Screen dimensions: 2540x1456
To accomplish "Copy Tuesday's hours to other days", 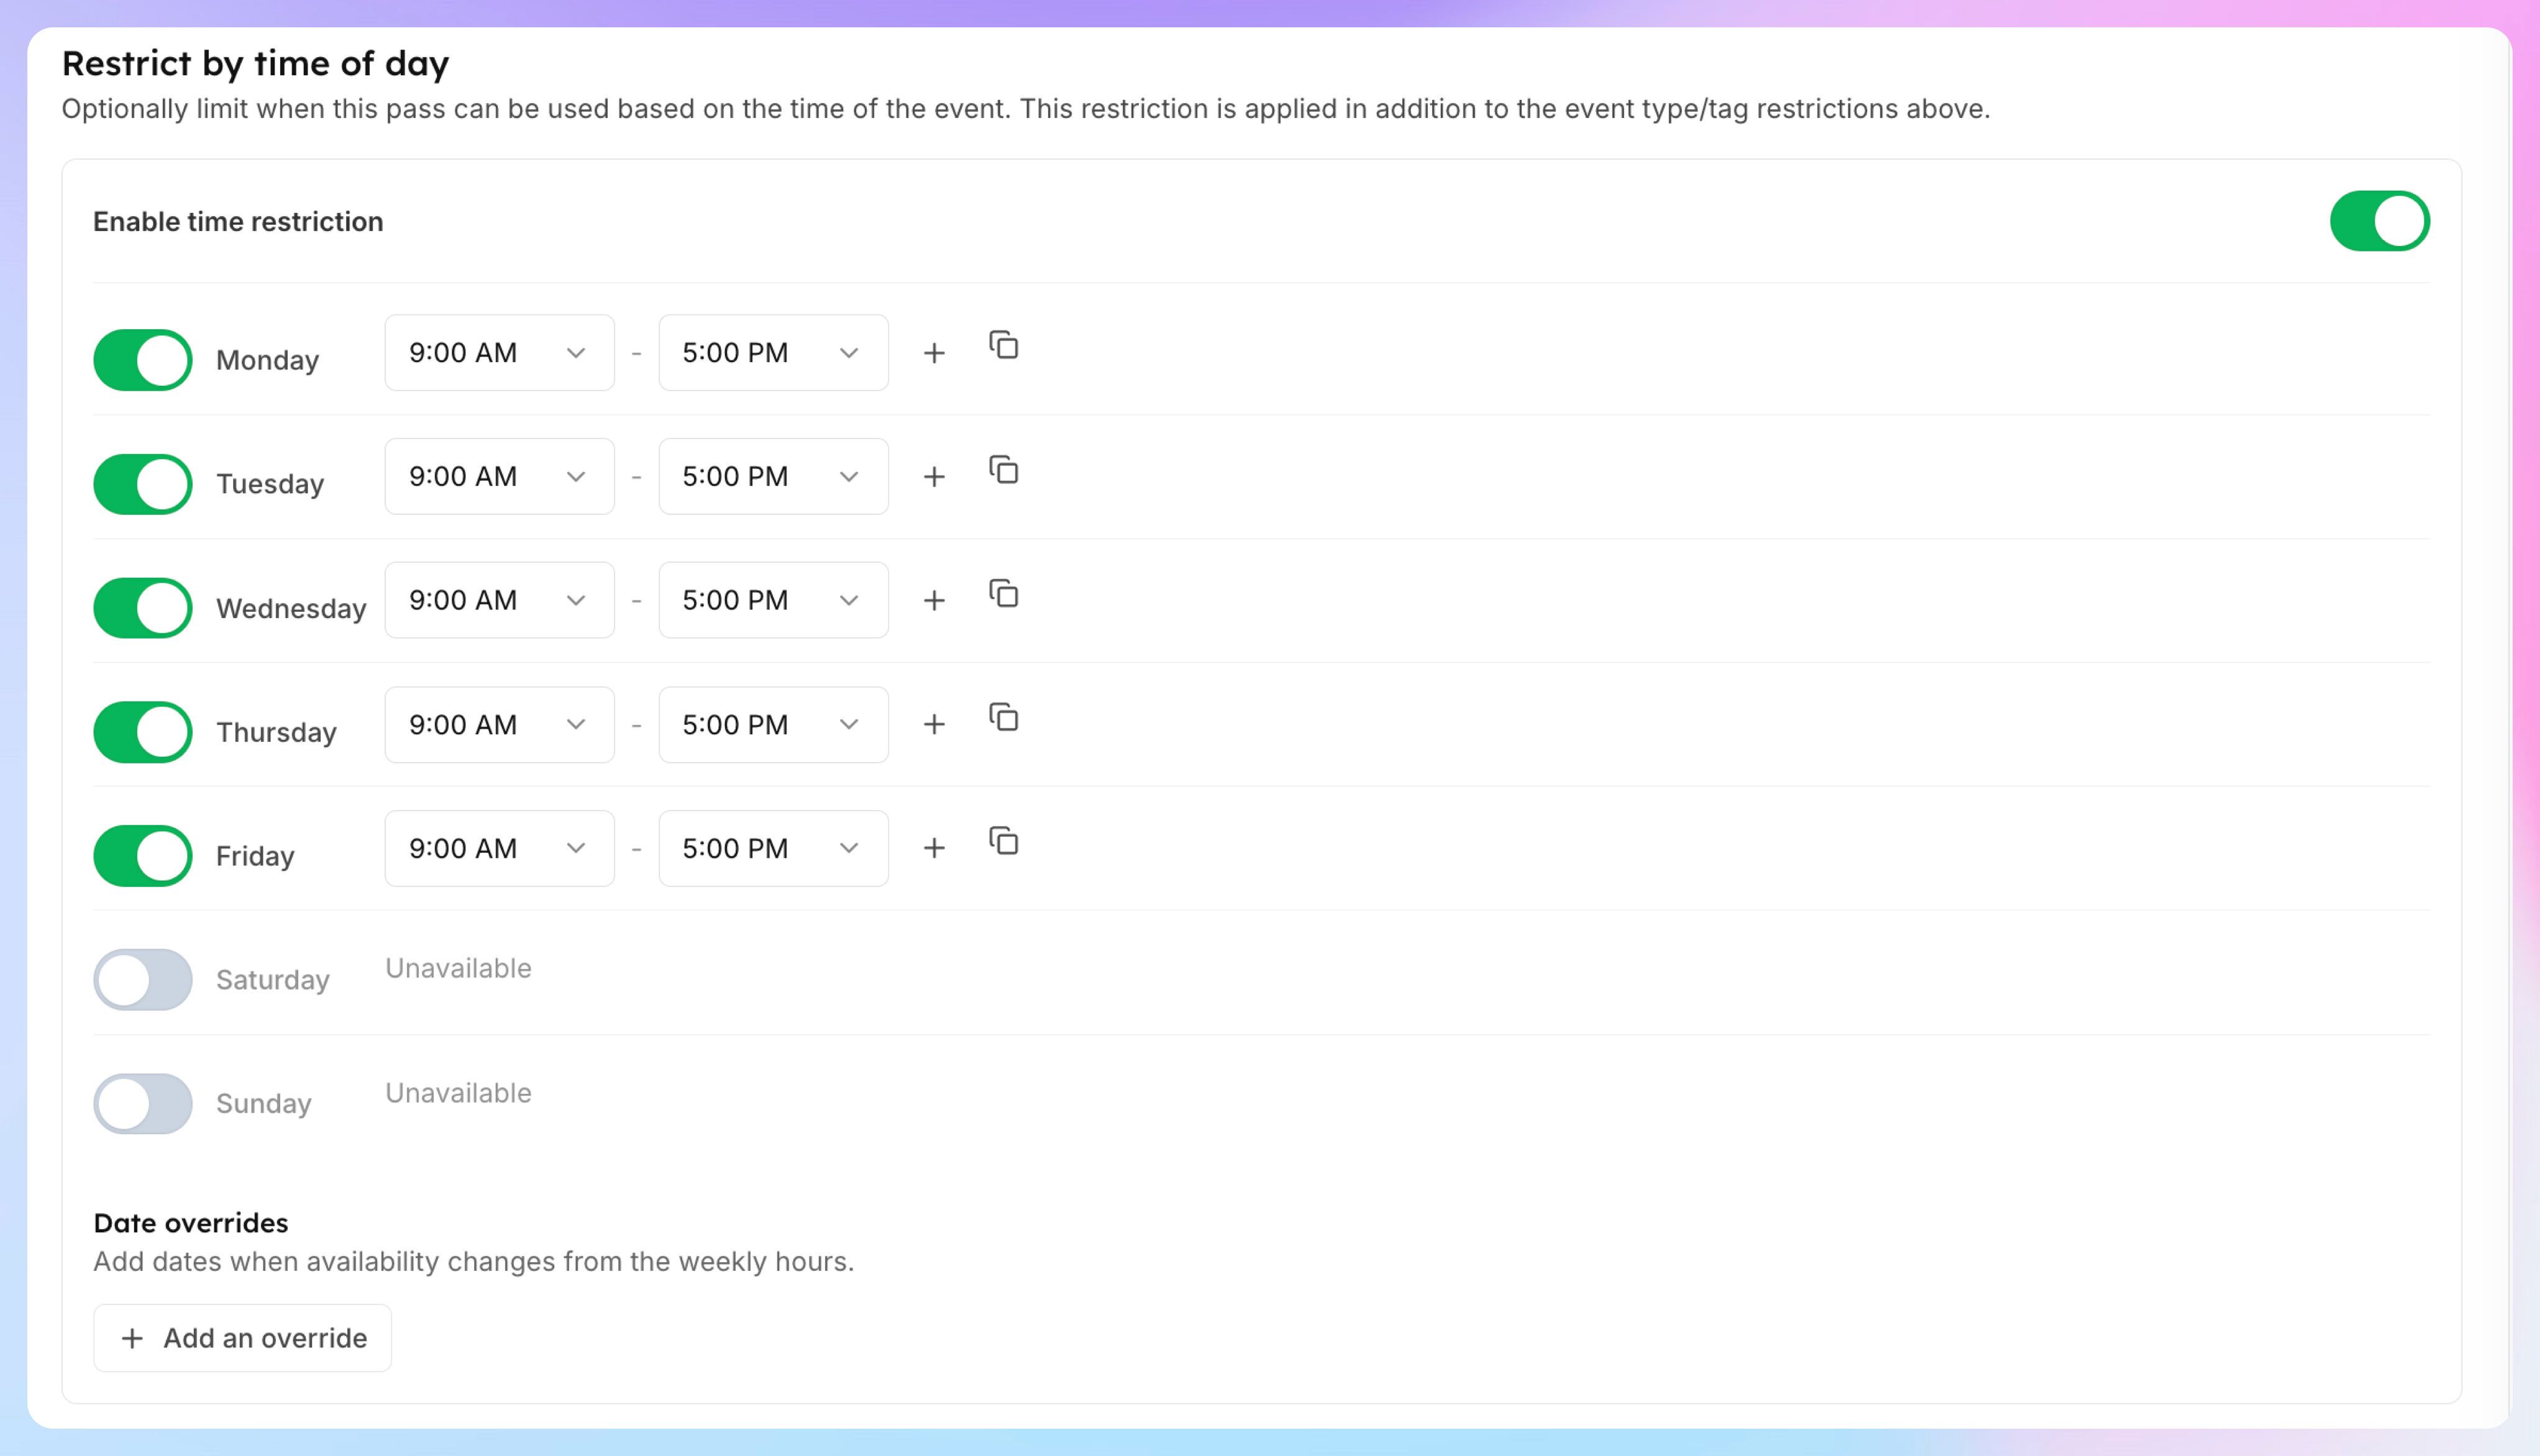I will pyautogui.click(x=1003, y=470).
